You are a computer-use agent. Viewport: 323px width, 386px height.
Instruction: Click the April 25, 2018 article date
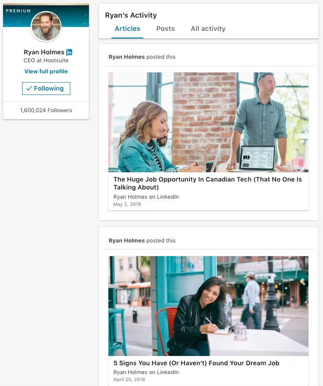tap(129, 379)
